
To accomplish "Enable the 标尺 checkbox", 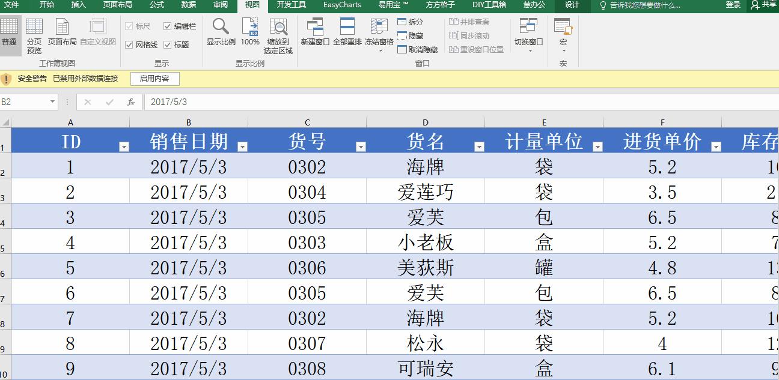I will pos(130,26).
